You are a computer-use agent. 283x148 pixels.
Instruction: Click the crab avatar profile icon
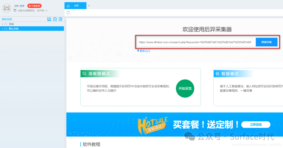tap(7, 8)
